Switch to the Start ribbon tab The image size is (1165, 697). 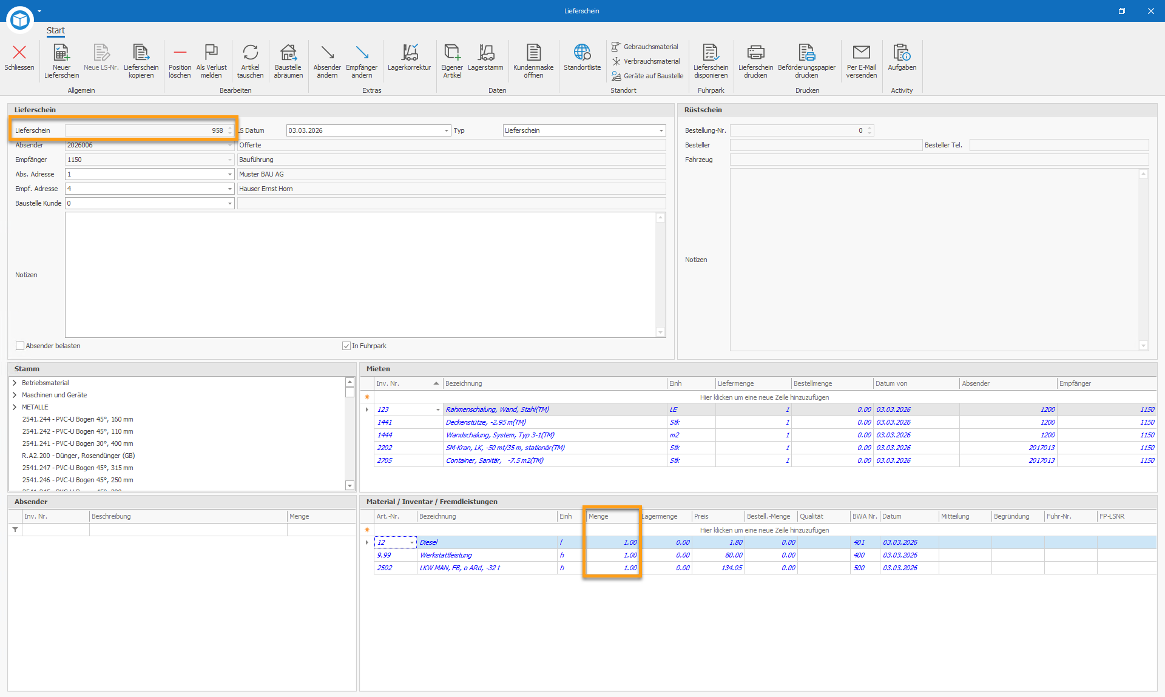pos(56,30)
